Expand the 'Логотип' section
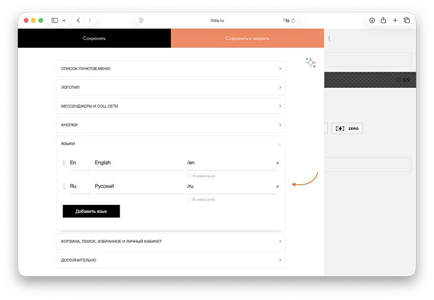Screen dimensions: 434x300 point(171,87)
